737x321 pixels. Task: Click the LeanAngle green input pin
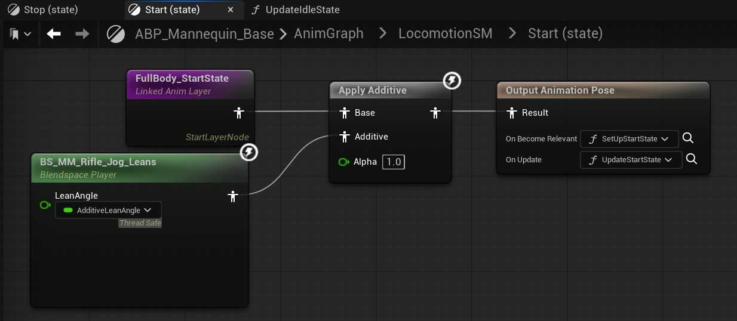45,205
